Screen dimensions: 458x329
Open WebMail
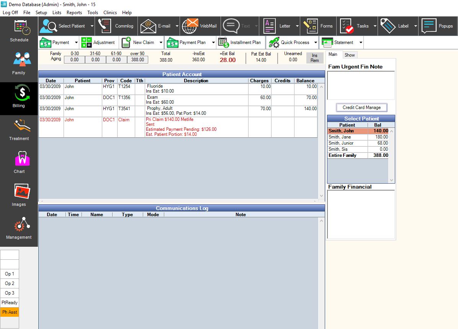pos(200,26)
